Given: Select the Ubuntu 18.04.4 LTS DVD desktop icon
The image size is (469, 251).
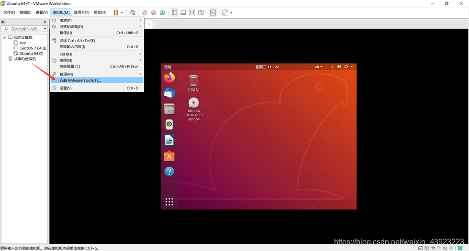Looking at the screenshot, I should pos(193,109).
